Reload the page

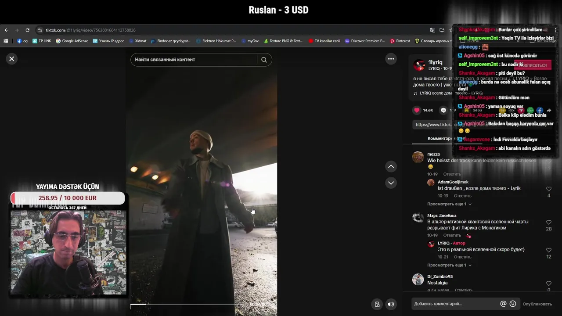tap(27, 30)
